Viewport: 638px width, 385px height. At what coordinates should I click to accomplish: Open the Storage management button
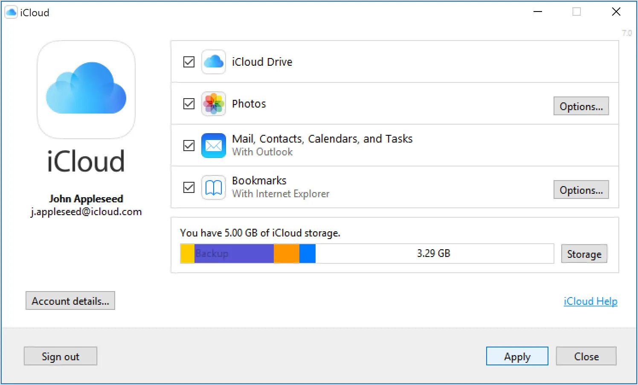click(584, 254)
